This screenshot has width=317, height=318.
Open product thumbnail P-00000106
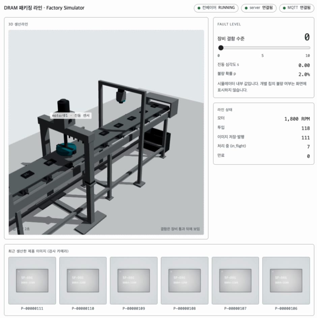click(x=286, y=281)
